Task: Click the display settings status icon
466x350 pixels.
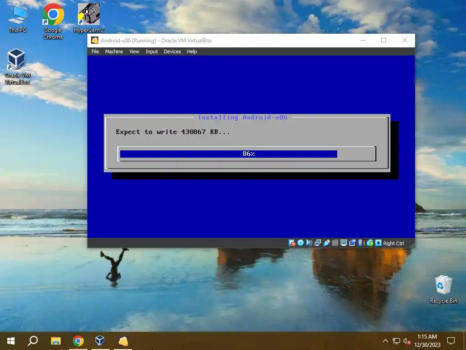Action: click(344, 243)
